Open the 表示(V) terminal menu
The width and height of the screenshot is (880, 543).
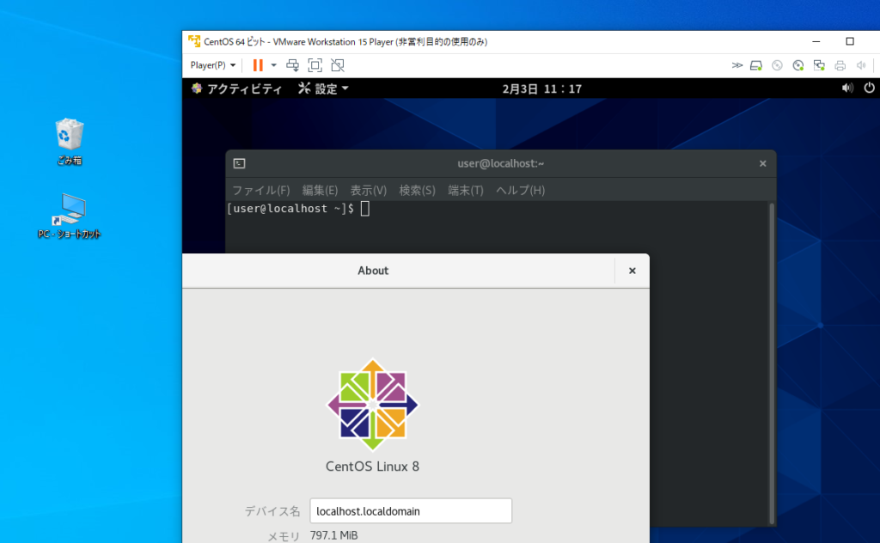coord(368,190)
